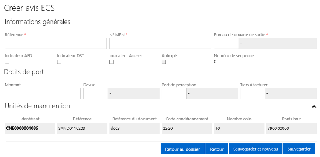Open the Devise code field

pyautogui.click(x=95, y=94)
